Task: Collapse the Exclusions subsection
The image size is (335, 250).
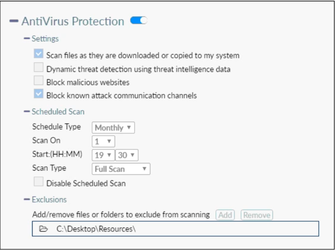Action: click(27, 199)
